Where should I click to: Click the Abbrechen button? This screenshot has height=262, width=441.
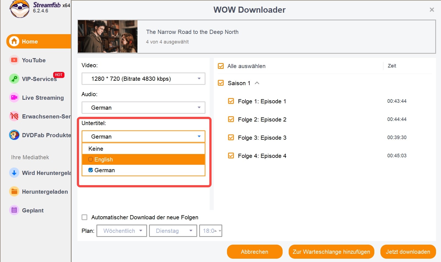255,252
